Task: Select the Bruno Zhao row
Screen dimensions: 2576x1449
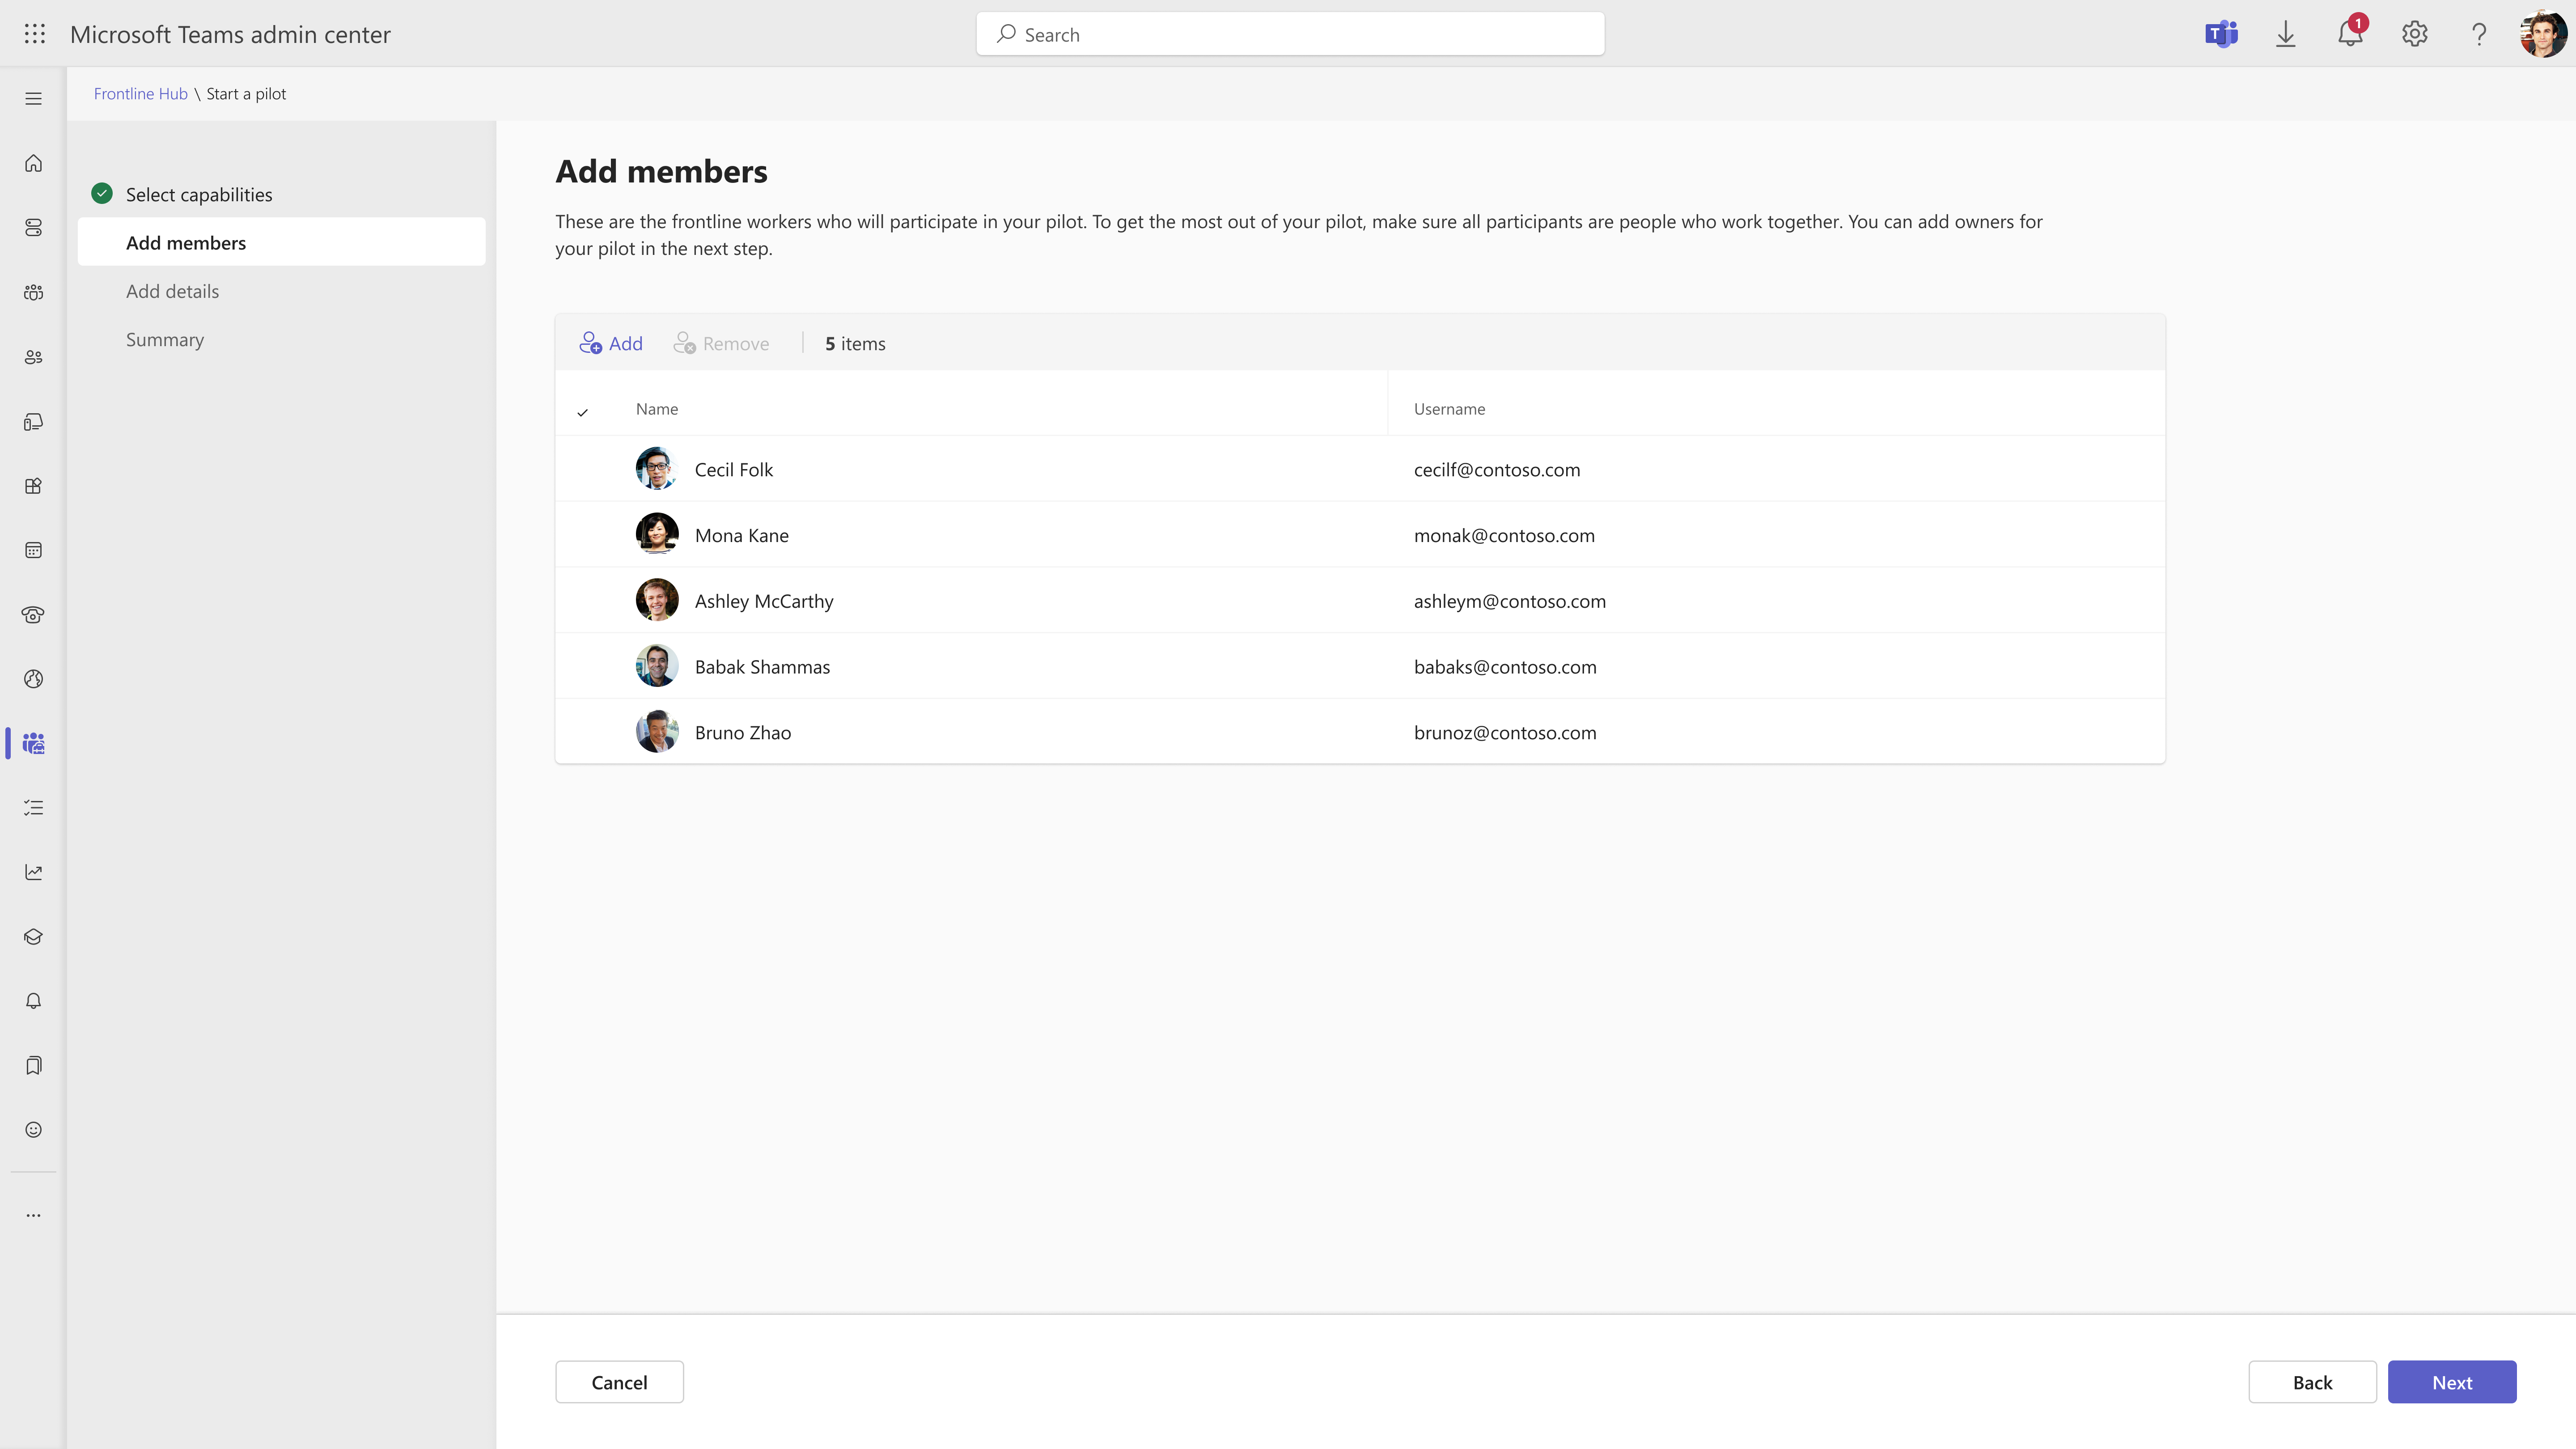Action: pyautogui.click(x=742, y=732)
